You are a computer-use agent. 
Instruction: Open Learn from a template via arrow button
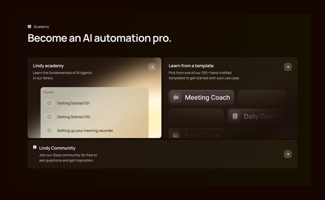(288, 67)
